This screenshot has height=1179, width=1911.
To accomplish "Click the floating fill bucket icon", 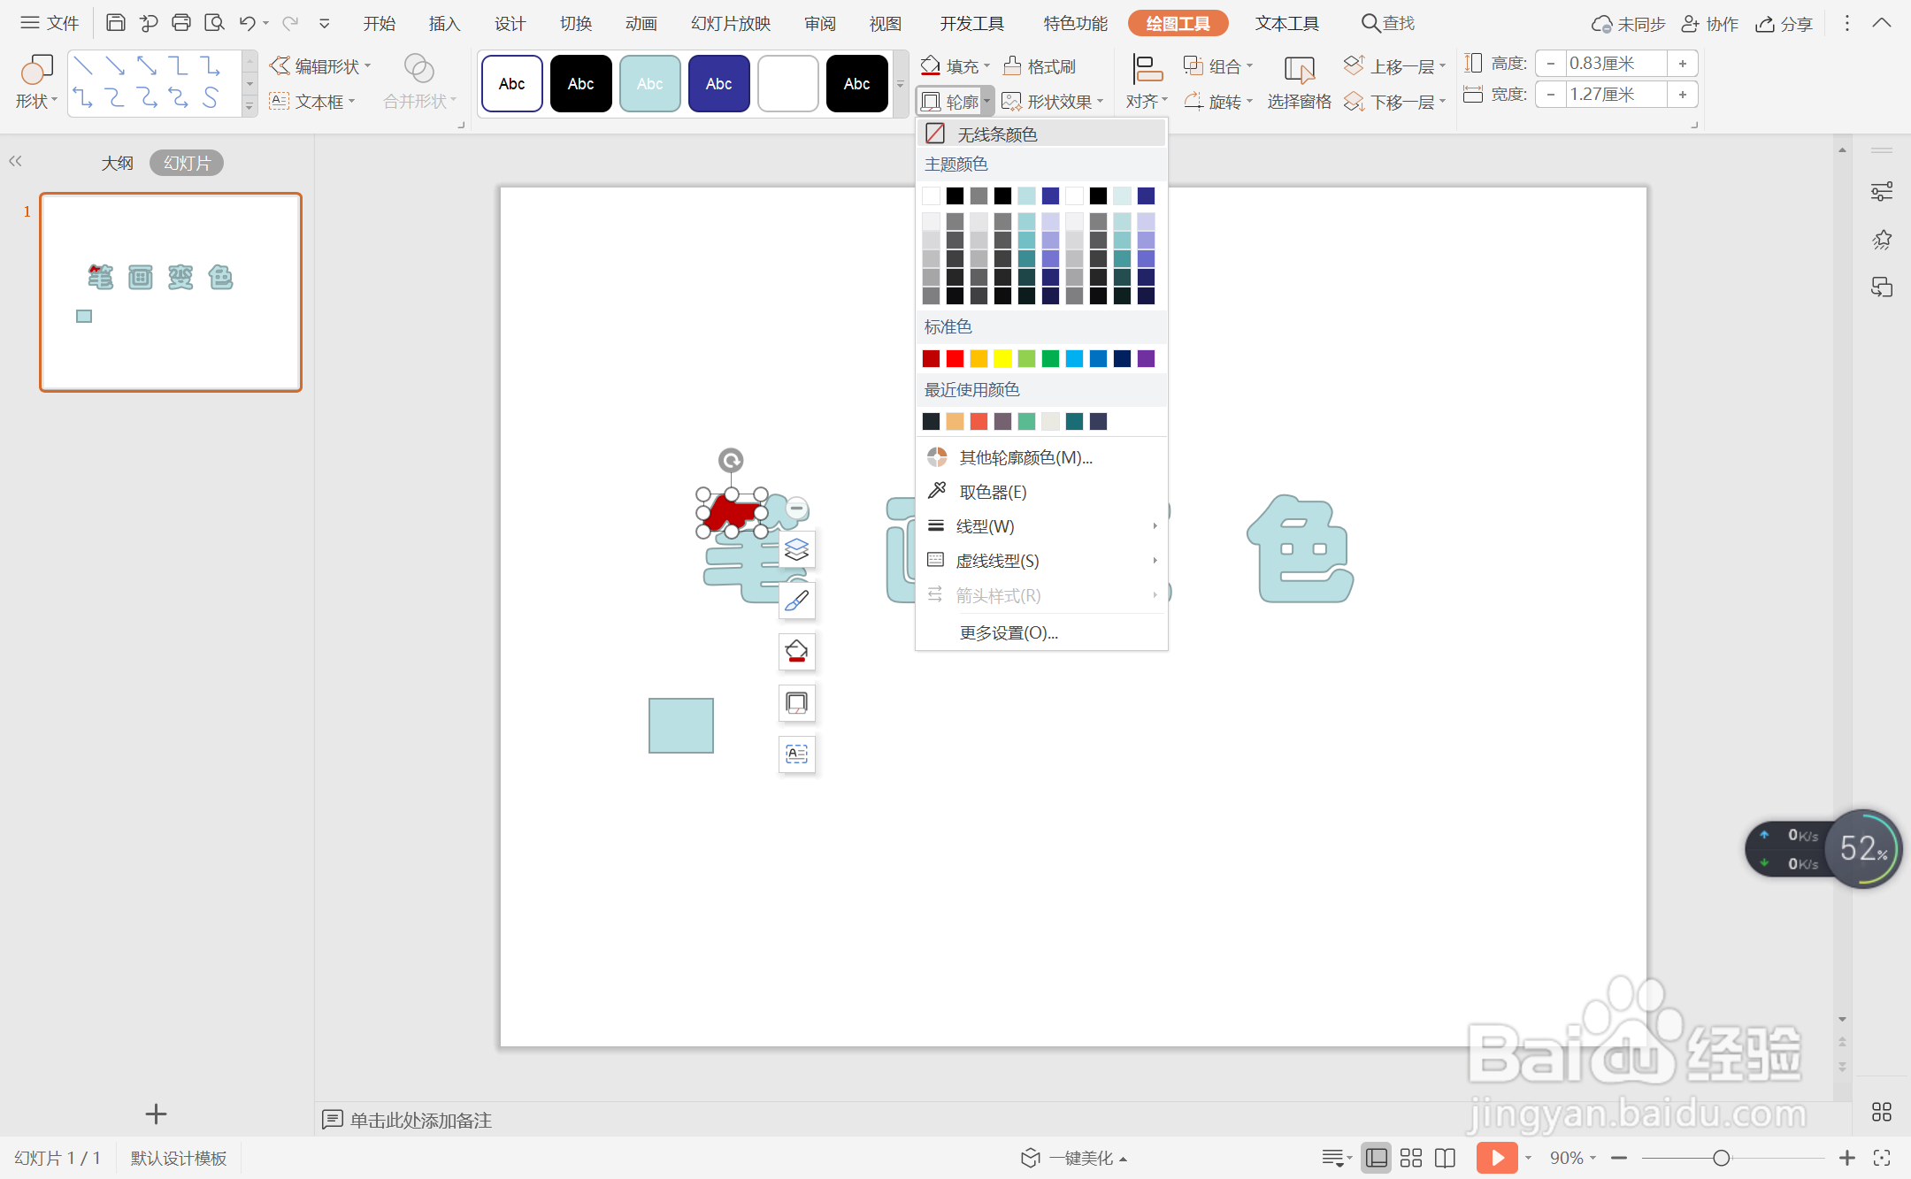I will pos(796,652).
